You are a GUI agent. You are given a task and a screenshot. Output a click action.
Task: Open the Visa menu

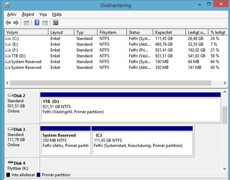point(43,14)
